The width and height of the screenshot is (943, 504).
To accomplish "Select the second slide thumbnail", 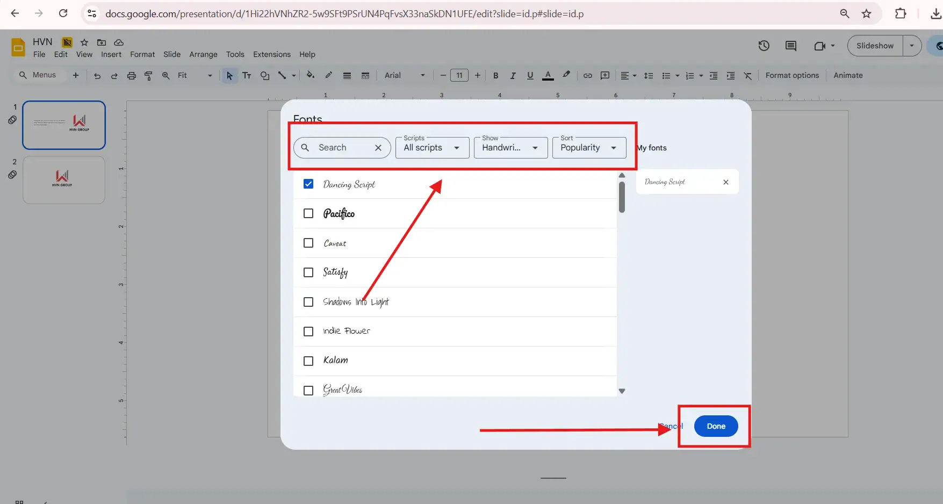I will 63,179.
